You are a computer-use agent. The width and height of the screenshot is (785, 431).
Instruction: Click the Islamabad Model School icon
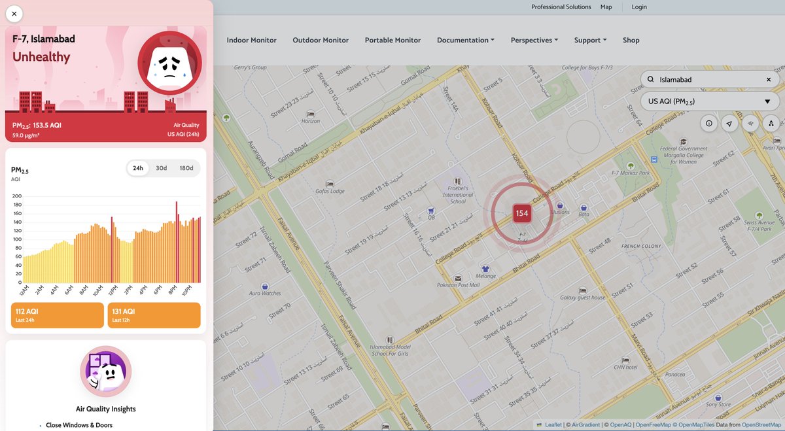coord(390,339)
